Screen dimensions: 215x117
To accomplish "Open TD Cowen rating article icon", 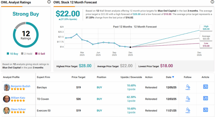I will pyautogui.click(x=205, y=99).
